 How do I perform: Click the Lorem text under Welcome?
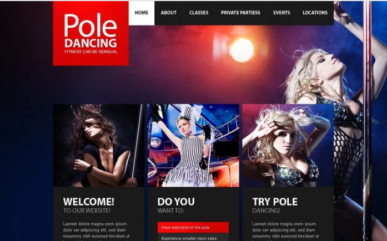point(96,231)
